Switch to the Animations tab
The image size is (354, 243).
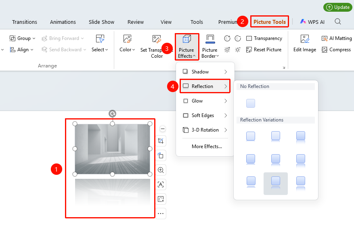pyautogui.click(x=63, y=22)
